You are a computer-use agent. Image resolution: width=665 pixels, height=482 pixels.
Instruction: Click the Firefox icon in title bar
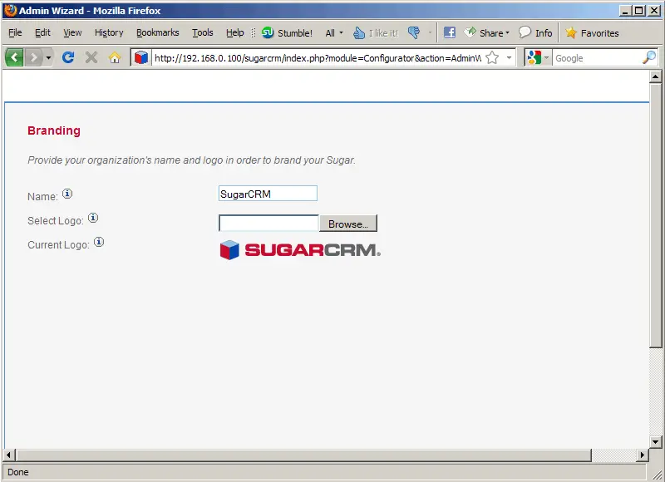[x=10, y=10]
